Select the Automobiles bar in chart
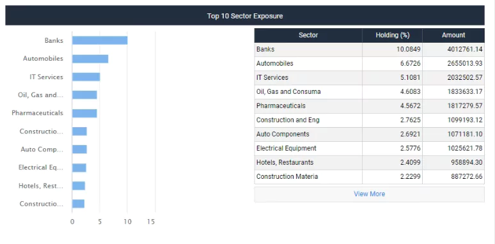This screenshot has height=244, width=495. click(x=90, y=59)
